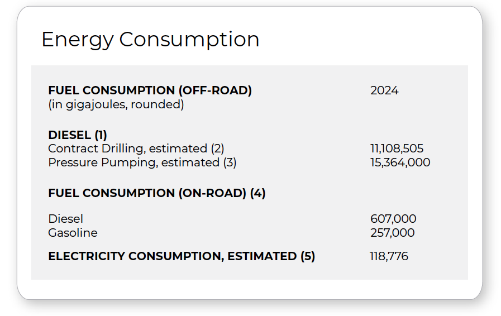
Task: Click the value 257,000
Action: (x=392, y=233)
